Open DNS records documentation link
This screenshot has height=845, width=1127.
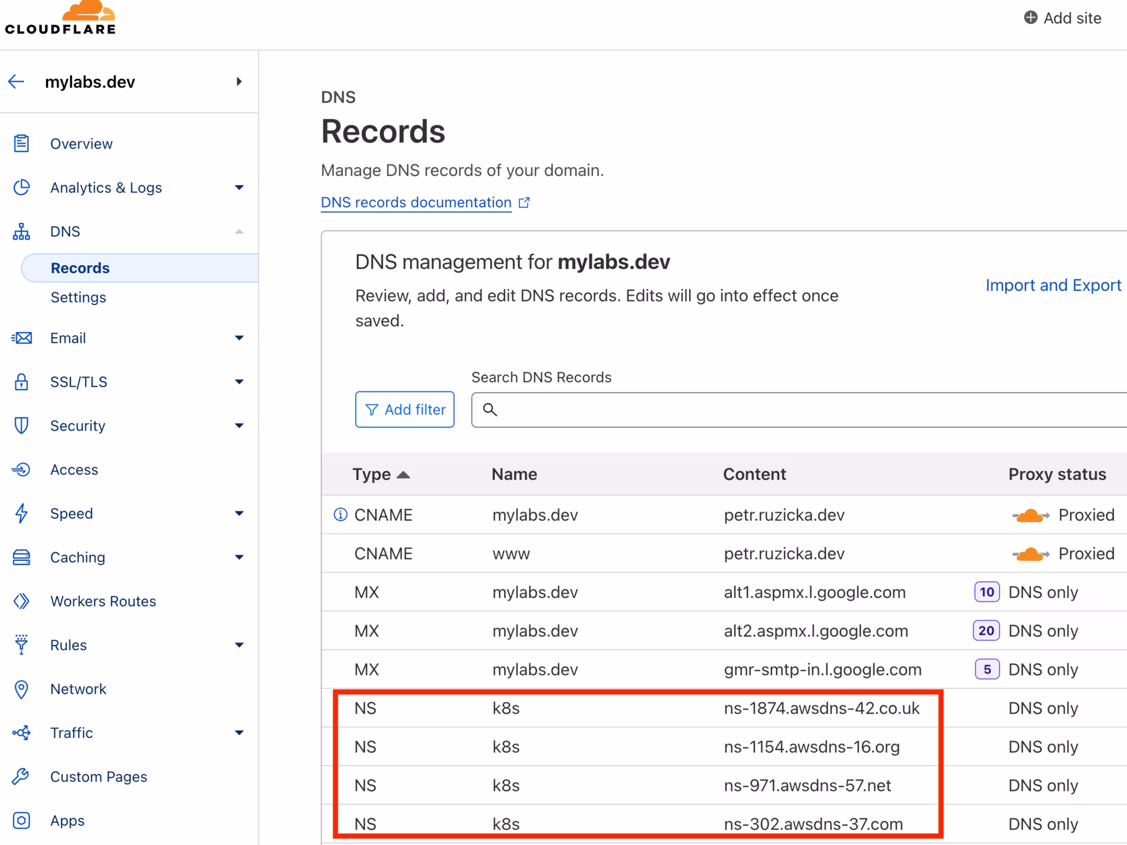coord(416,202)
